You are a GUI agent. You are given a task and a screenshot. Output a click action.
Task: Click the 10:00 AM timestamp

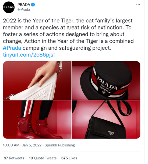[11, 145]
